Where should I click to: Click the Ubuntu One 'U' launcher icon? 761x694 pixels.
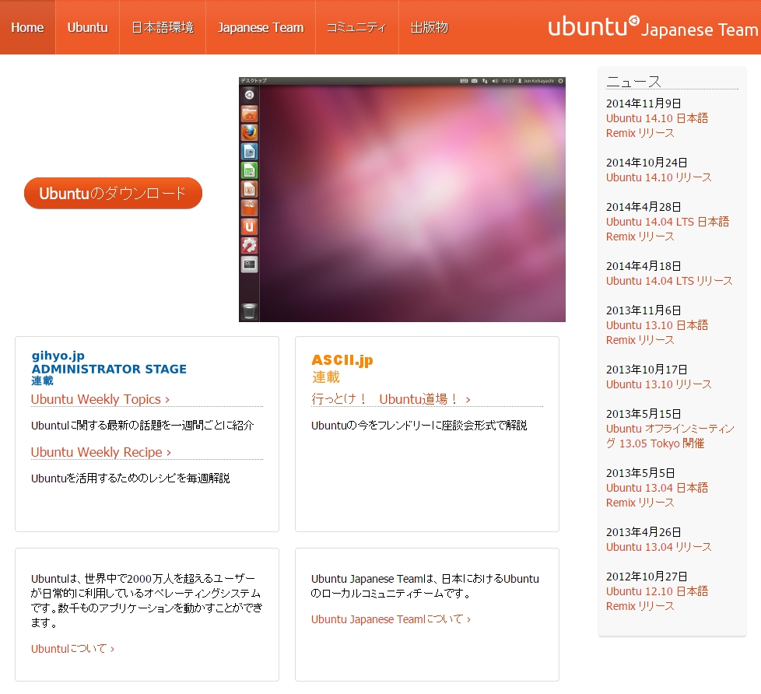coord(250,226)
